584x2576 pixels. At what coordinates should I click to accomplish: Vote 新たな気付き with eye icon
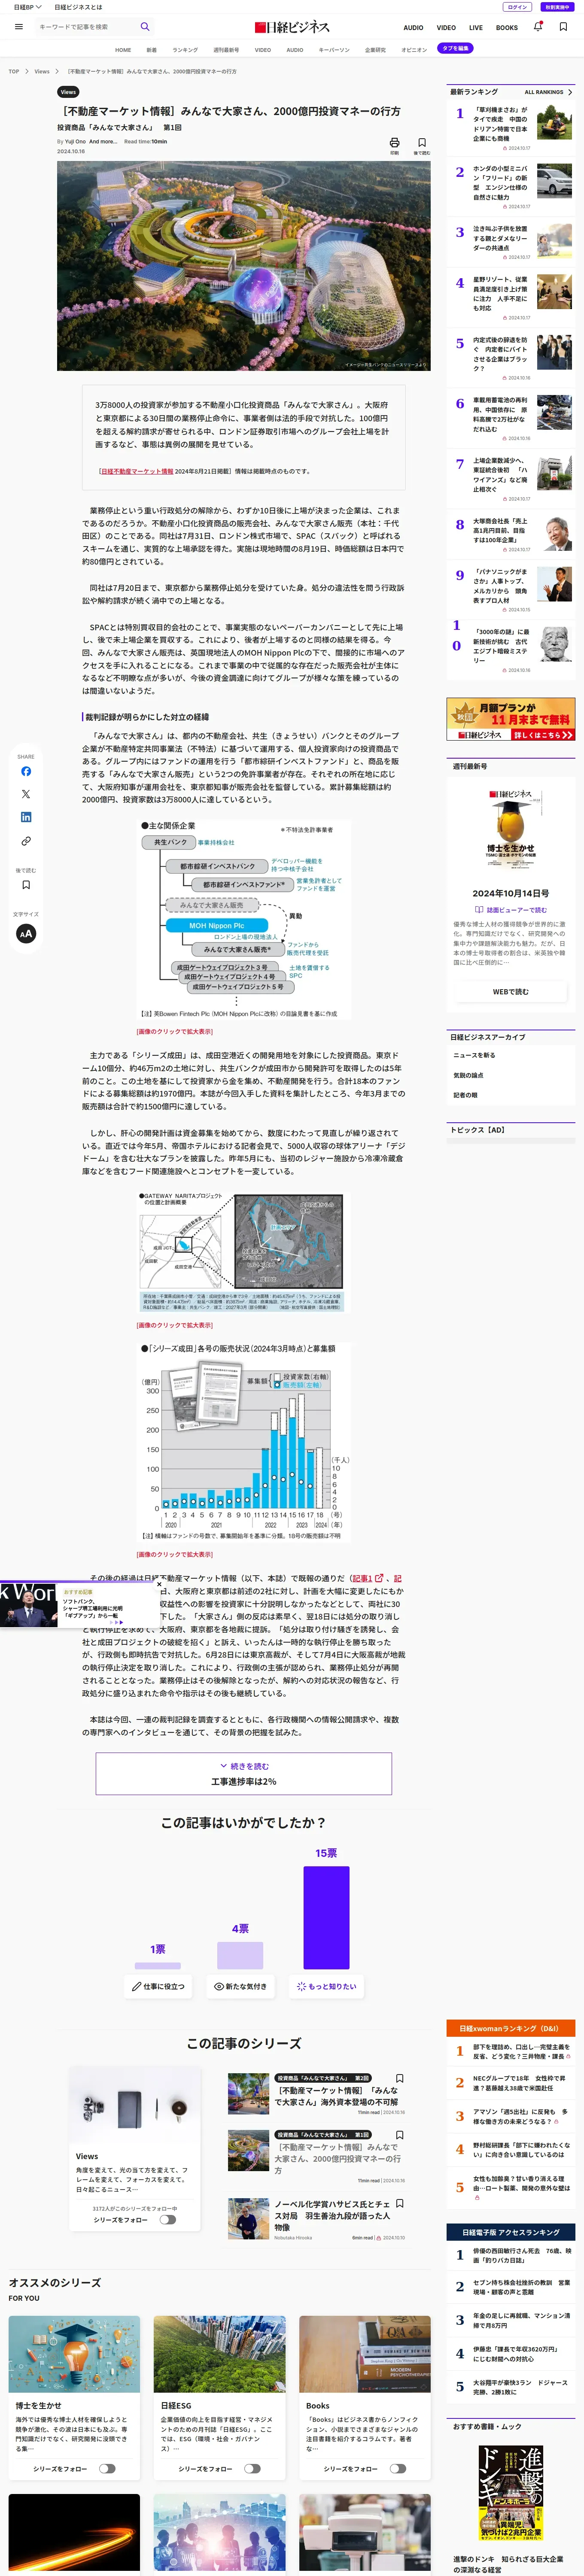(240, 1986)
